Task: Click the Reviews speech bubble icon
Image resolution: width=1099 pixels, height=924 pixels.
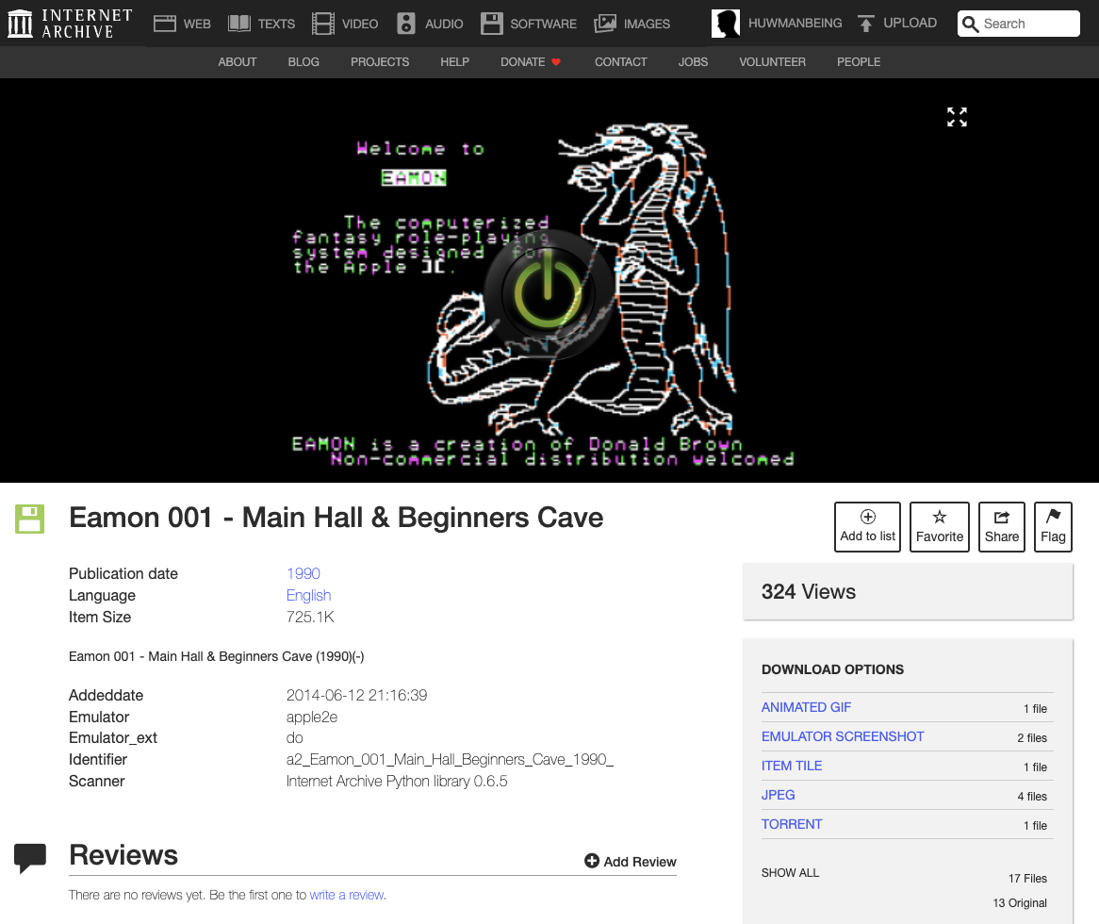Action: click(x=30, y=858)
